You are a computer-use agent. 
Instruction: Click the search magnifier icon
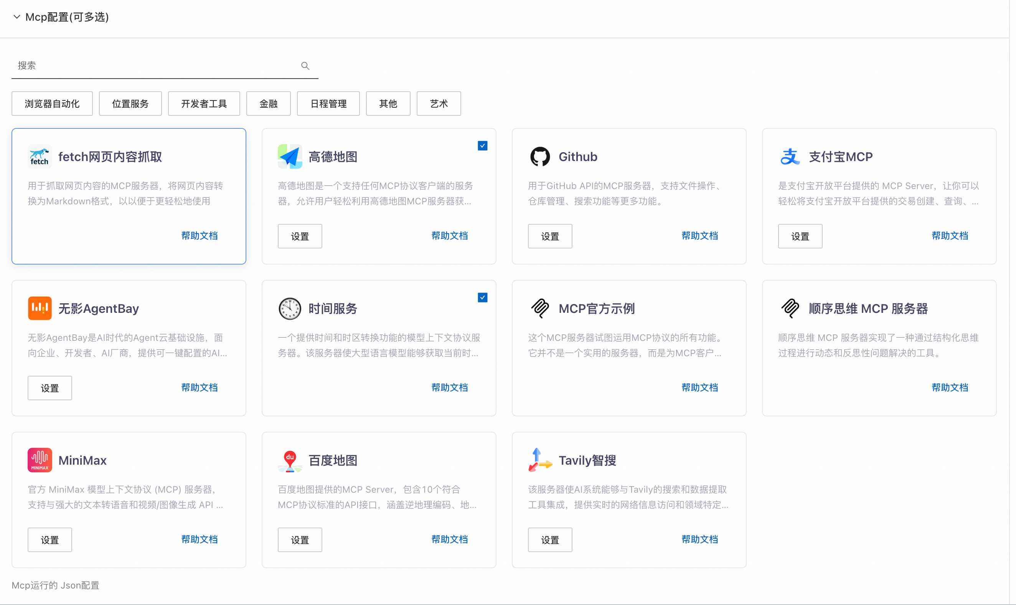click(x=305, y=66)
